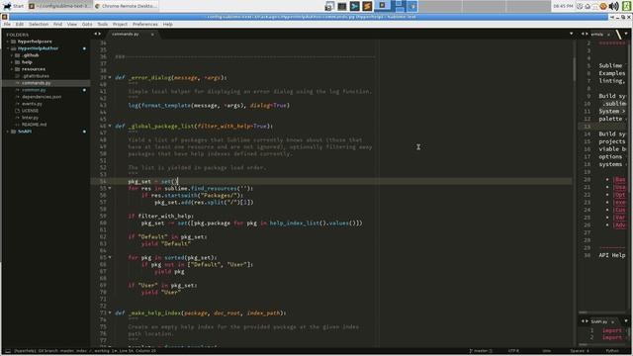Click the green logout icon in taskbar
This screenshot has height=356, width=633.
click(626, 6)
